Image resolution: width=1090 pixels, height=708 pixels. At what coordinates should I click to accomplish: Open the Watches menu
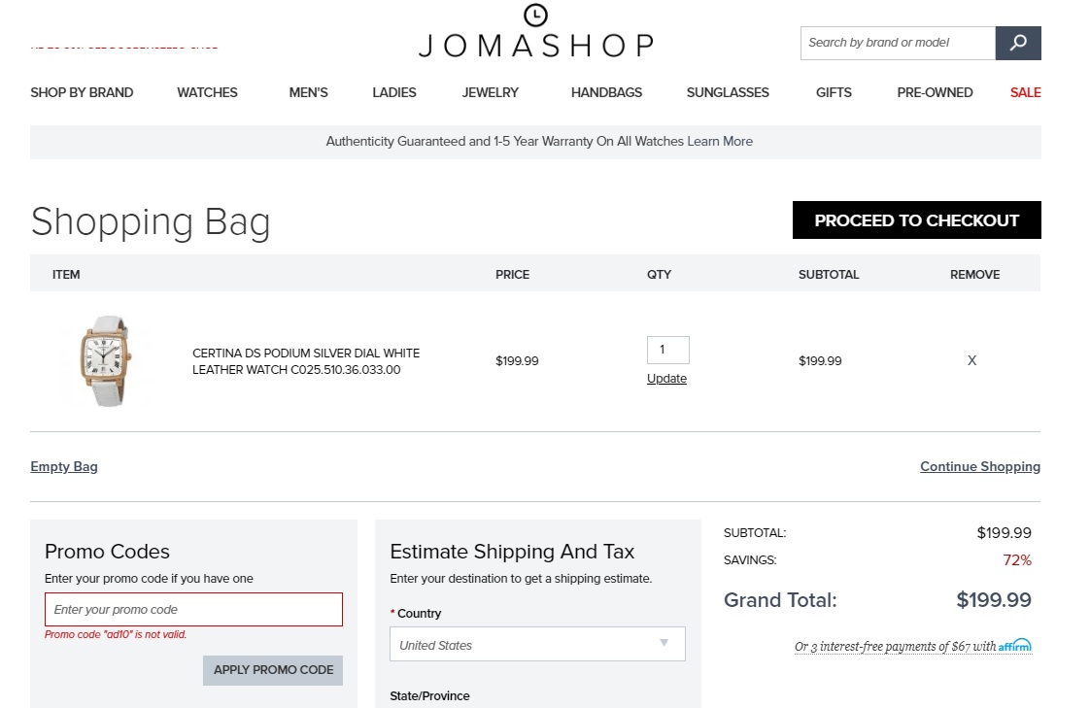coord(207,92)
